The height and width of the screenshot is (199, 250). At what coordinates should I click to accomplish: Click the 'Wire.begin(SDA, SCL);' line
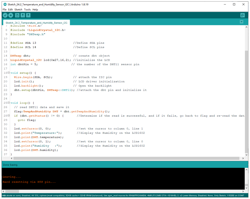pos(33,77)
